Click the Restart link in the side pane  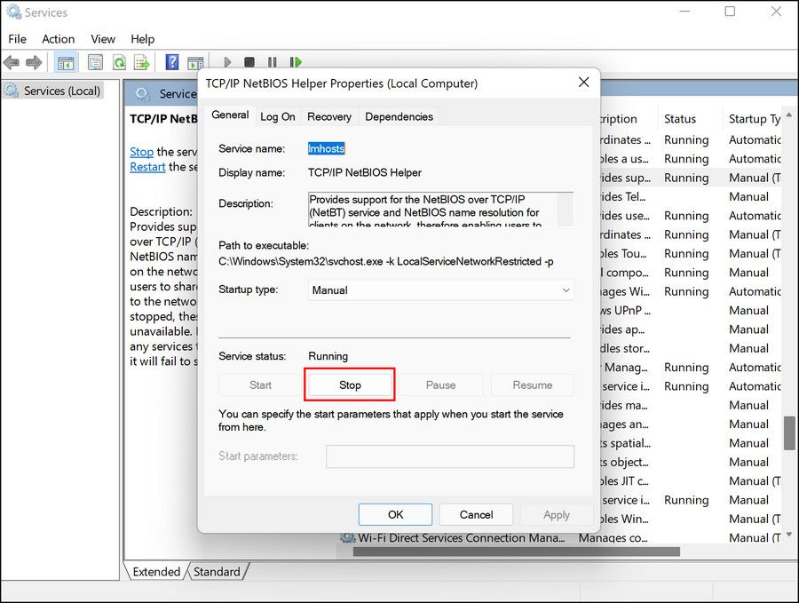[x=147, y=167]
